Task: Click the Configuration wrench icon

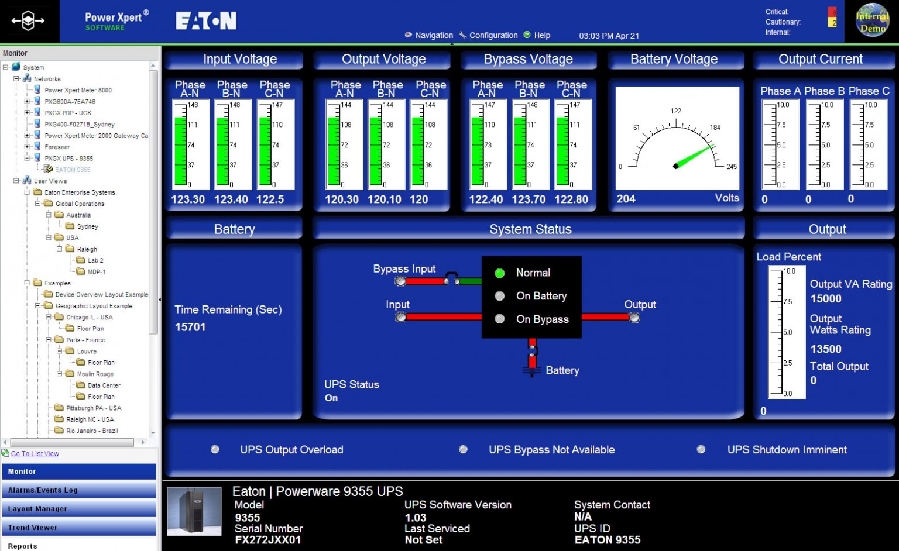Action: (x=463, y=35)
